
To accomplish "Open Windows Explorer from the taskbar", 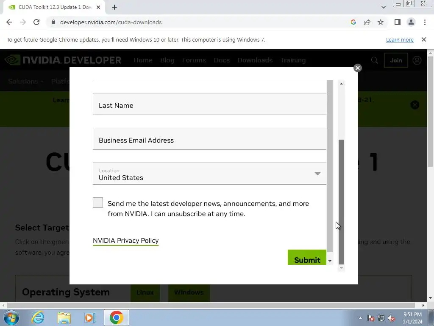I will coord(64,318).
